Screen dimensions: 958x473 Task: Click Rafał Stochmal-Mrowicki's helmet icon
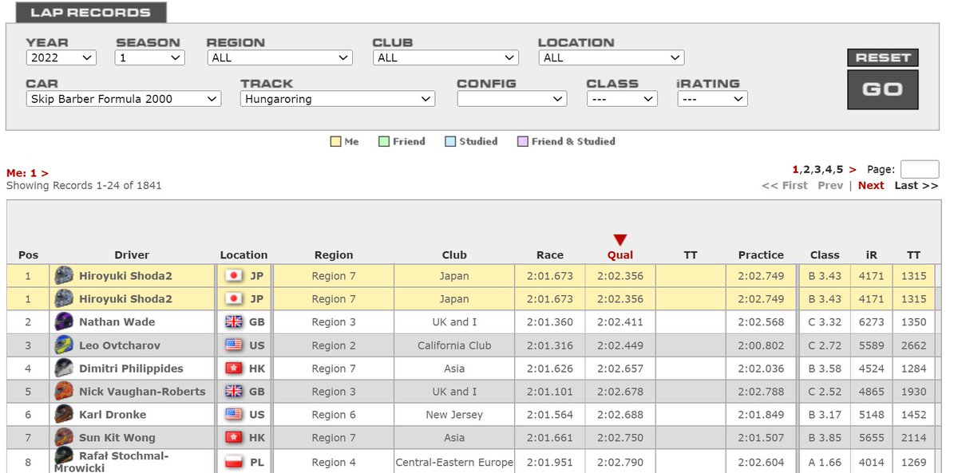(64, 456)
